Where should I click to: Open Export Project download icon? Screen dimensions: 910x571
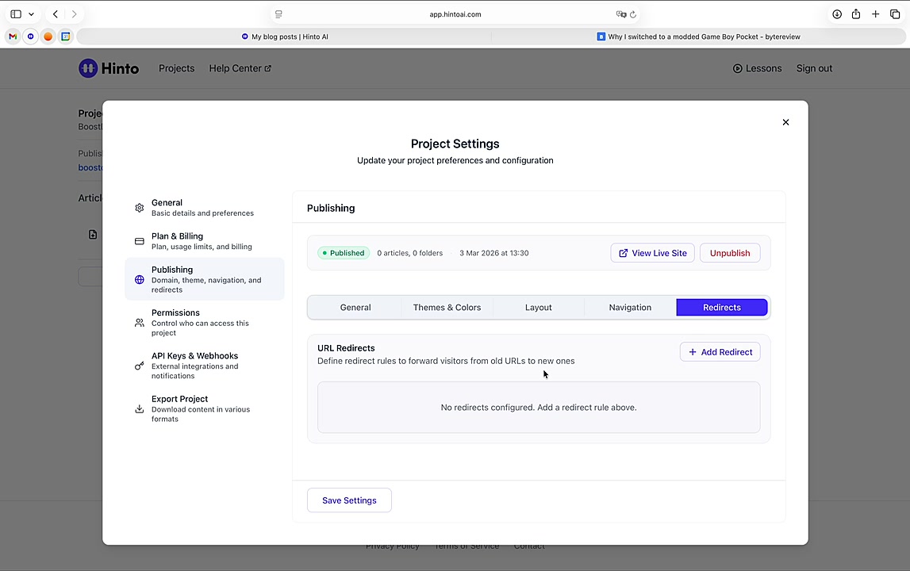(x=140, y=409)
